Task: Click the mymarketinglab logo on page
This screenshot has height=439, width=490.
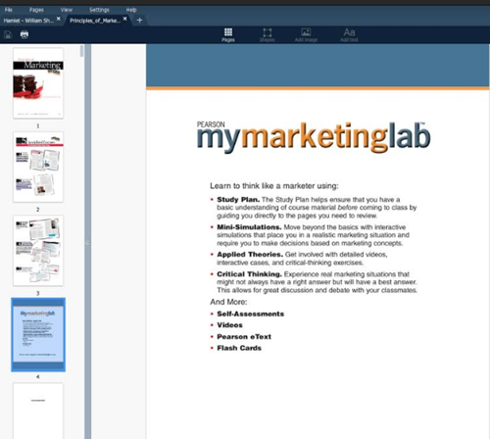Action: tap(314, 136)
